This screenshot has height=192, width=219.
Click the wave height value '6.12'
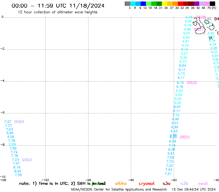click(x=180, y=83)
